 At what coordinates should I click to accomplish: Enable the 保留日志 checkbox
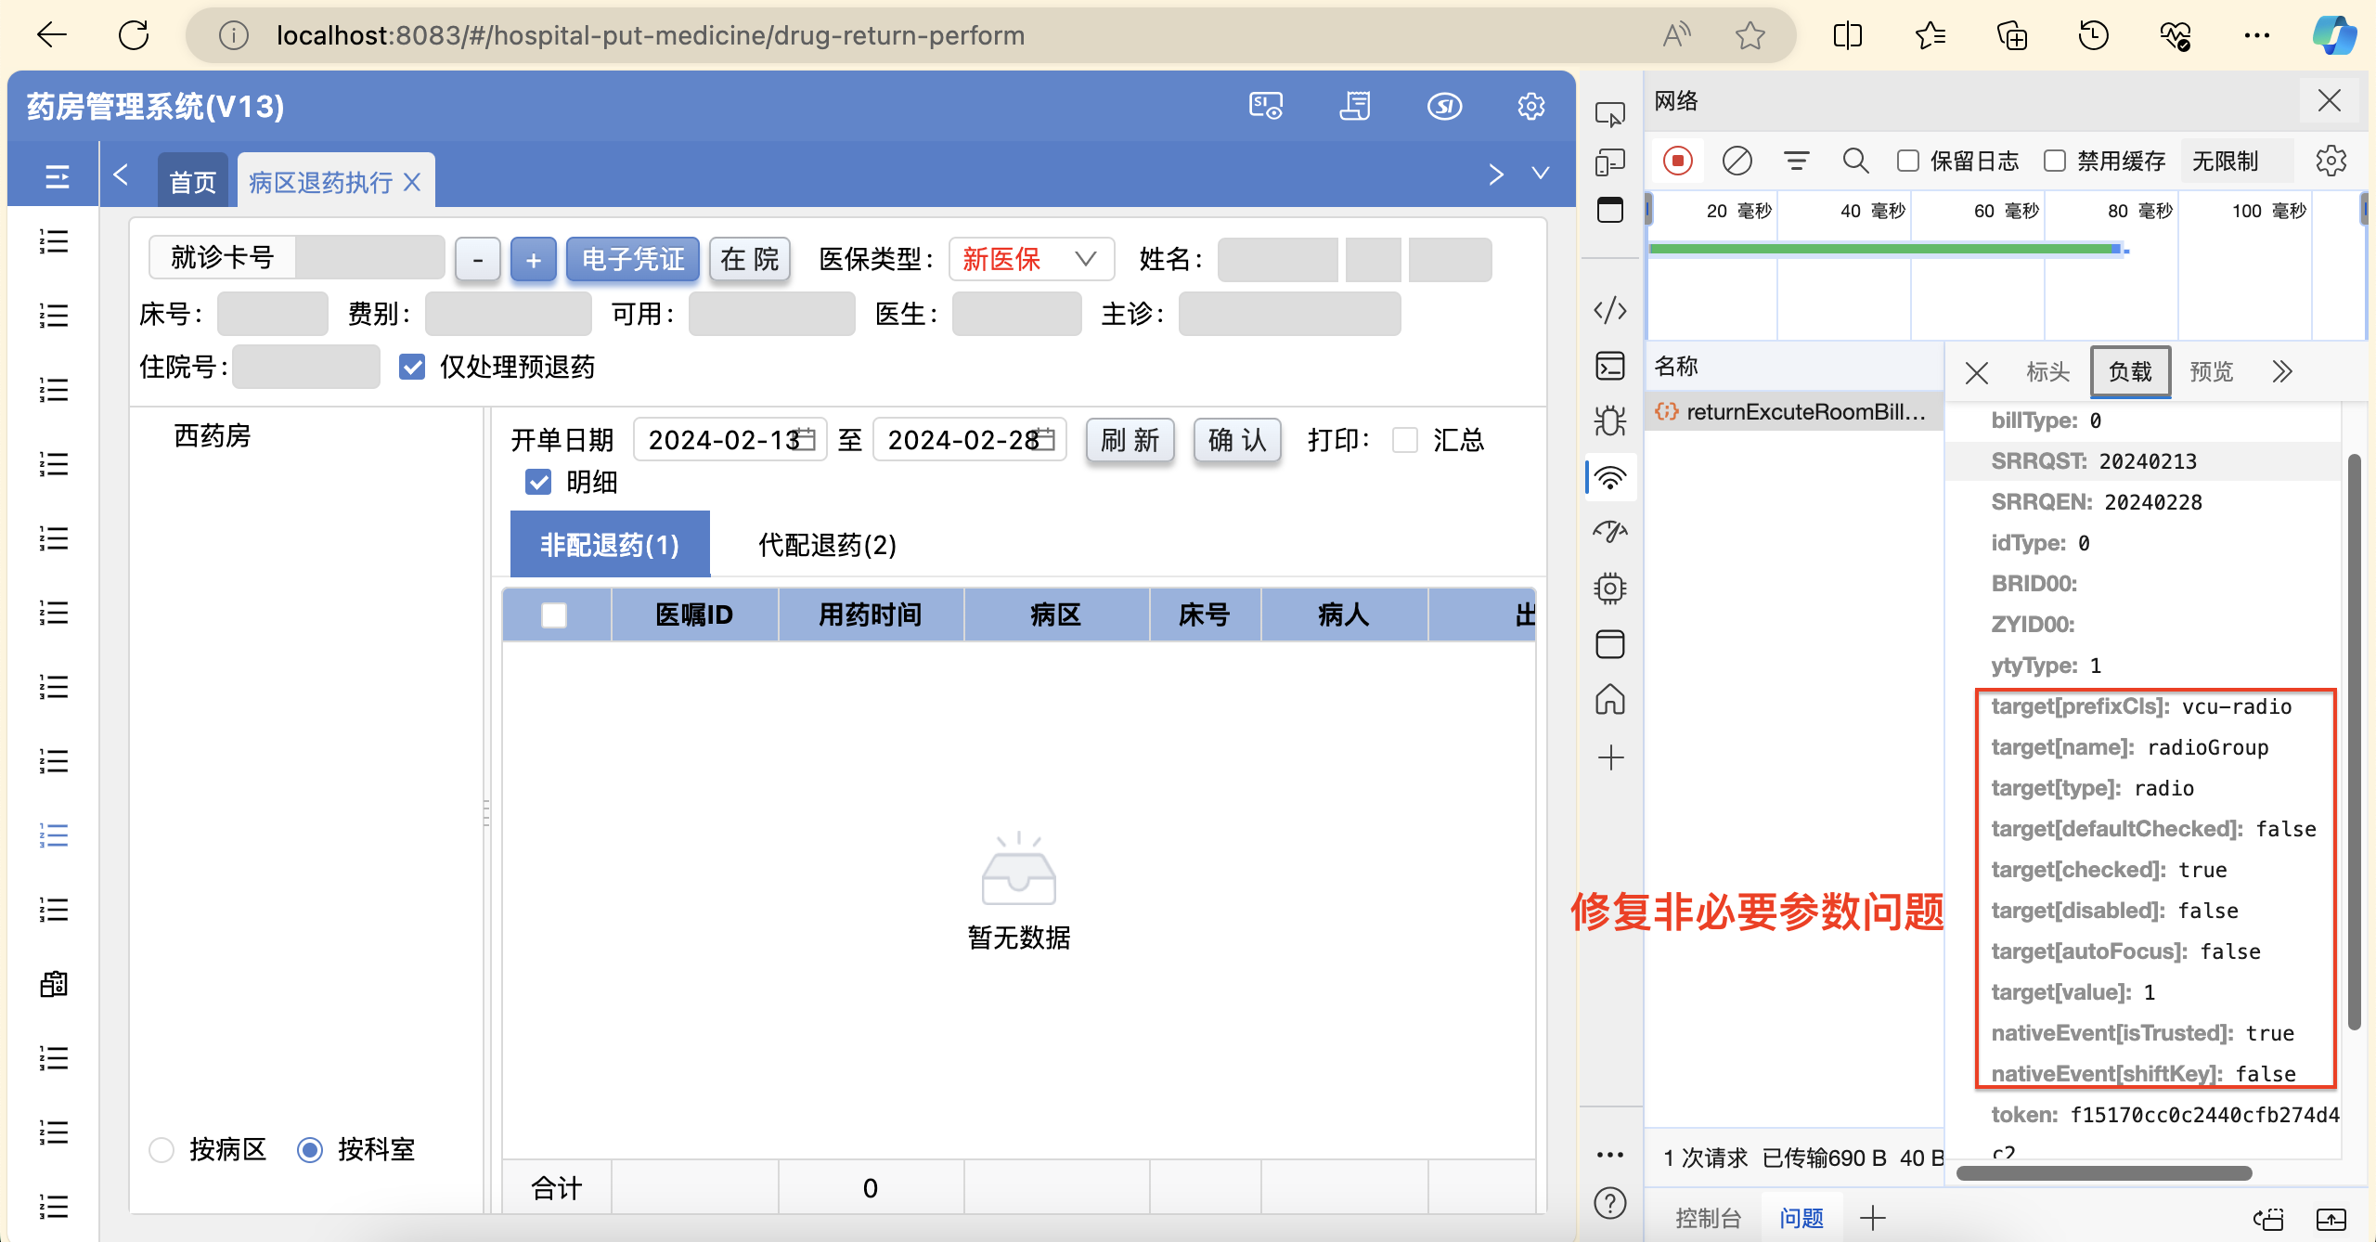click(1908, 161)
